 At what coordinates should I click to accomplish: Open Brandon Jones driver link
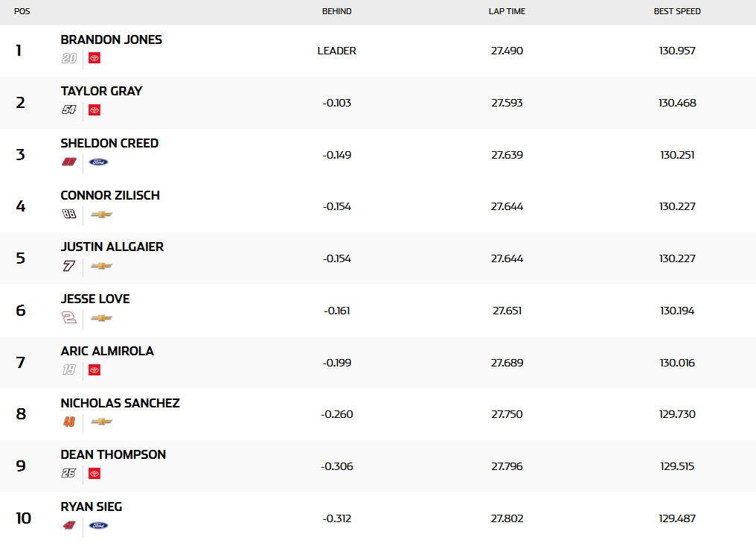(x=111, y=39)
